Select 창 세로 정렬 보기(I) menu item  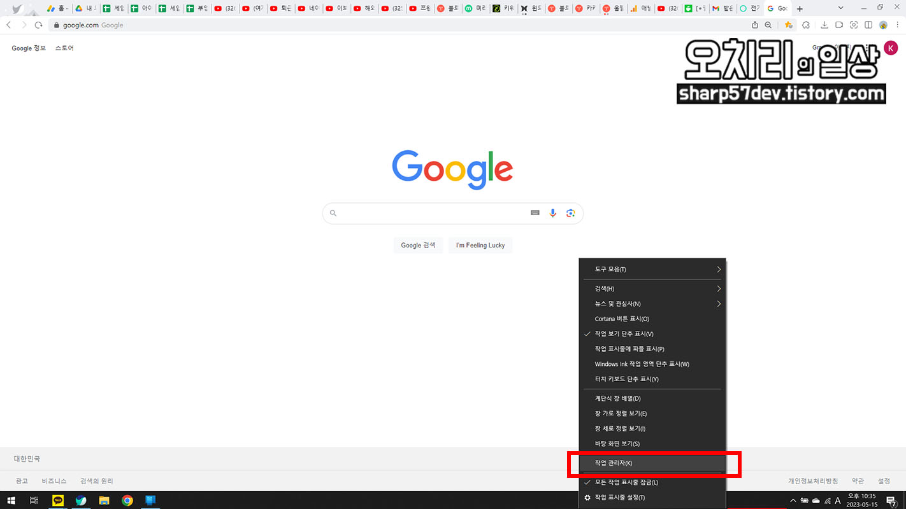pos(652,429)
